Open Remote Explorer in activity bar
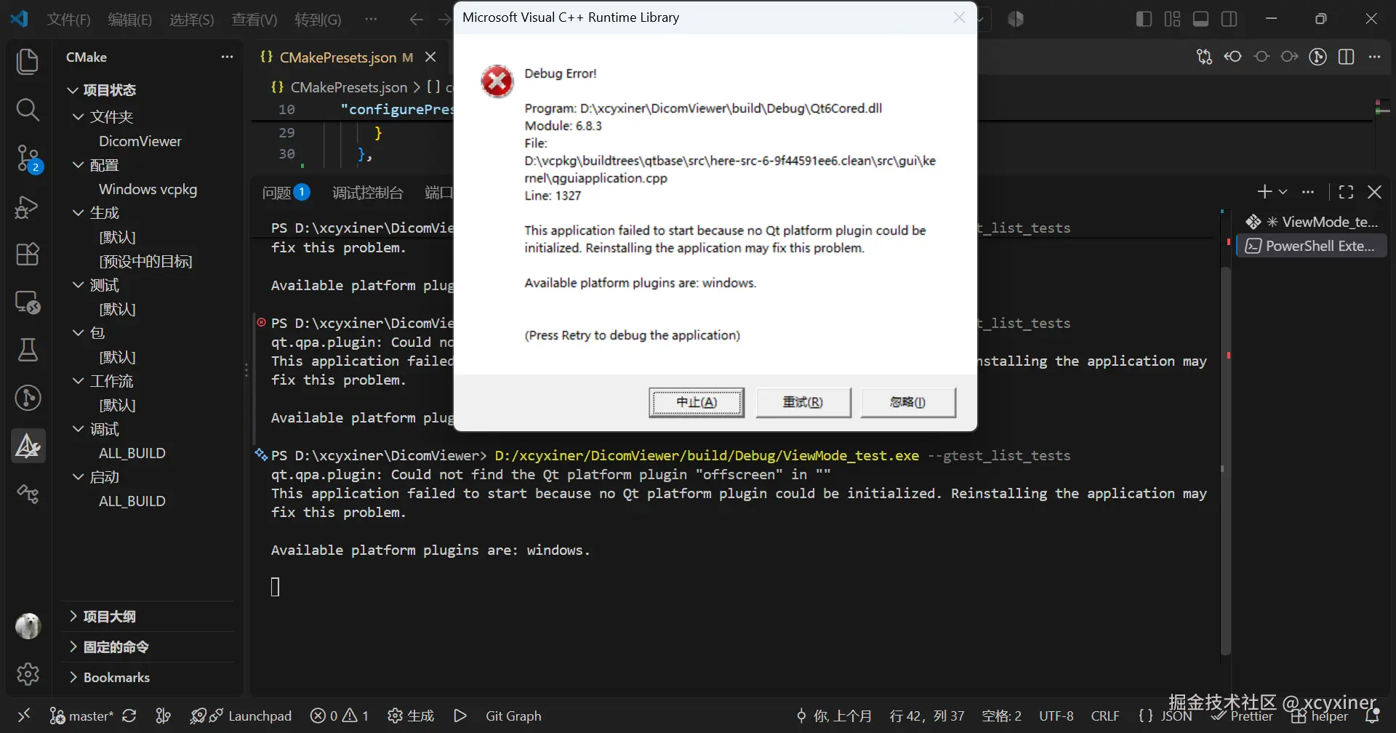The width and height of the screenshot is (1396, 733). click(28, 303)
